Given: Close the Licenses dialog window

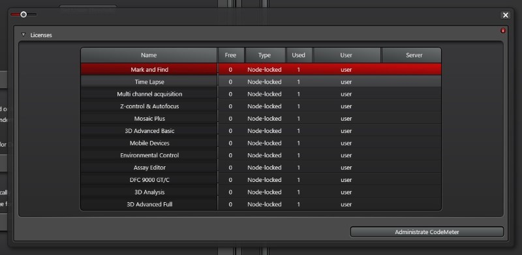Looking at the screenshot, I should tap(505, 15).
